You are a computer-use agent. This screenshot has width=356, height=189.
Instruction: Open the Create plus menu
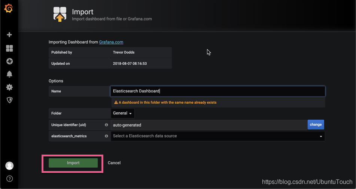(x=9, y=35)
